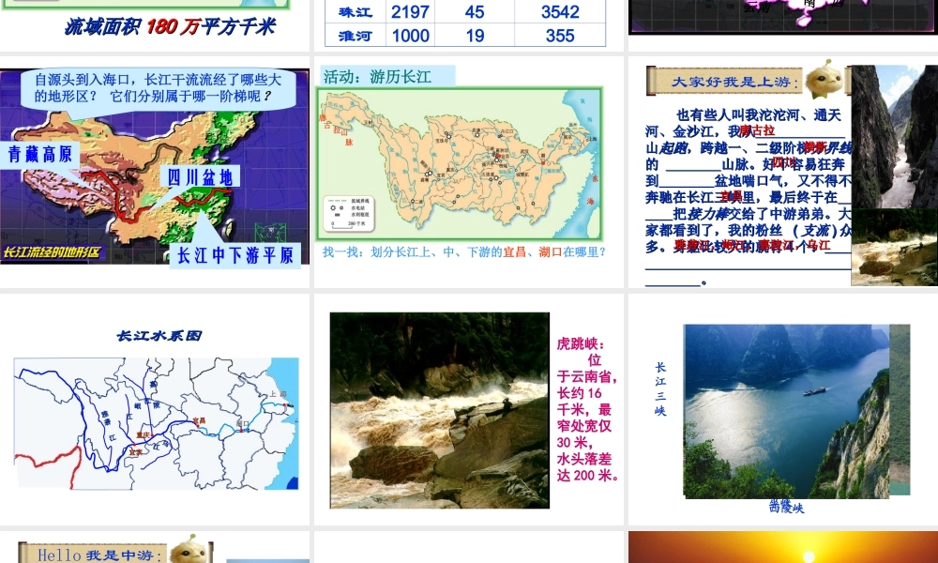Click the 流域面积 180万平方千米 caption
This screenshot has width=938, height=563.
coord(171,27)
